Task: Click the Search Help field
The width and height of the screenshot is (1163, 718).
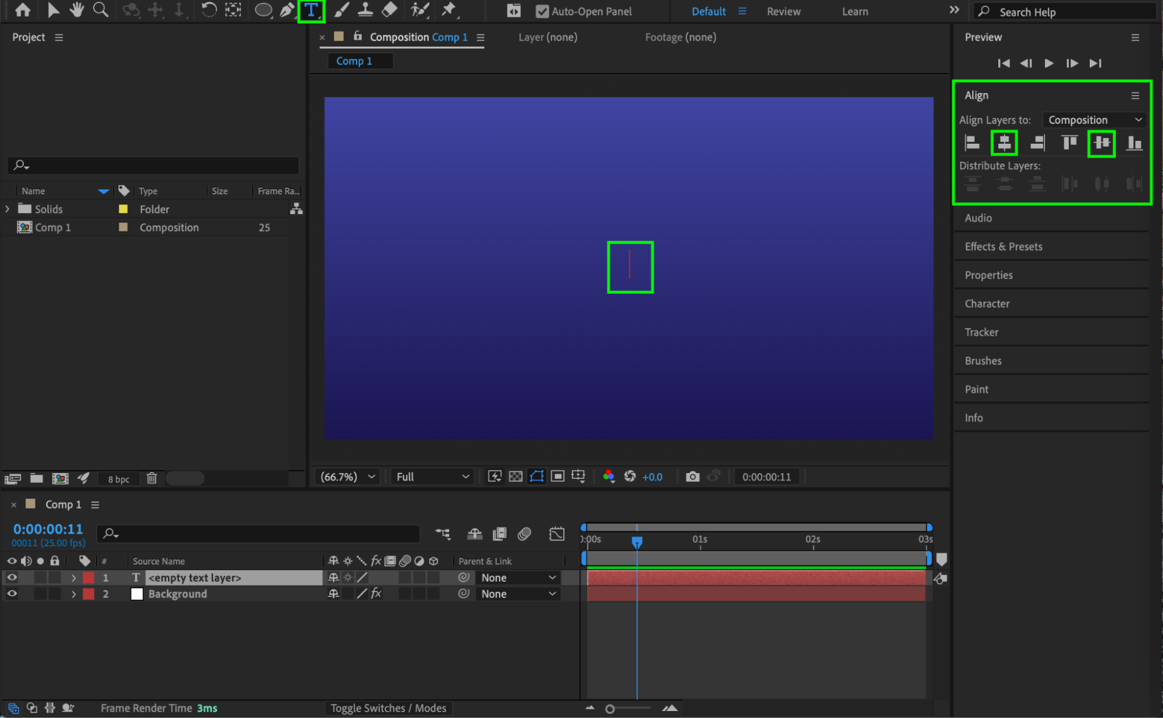Action: point(1065,12)
